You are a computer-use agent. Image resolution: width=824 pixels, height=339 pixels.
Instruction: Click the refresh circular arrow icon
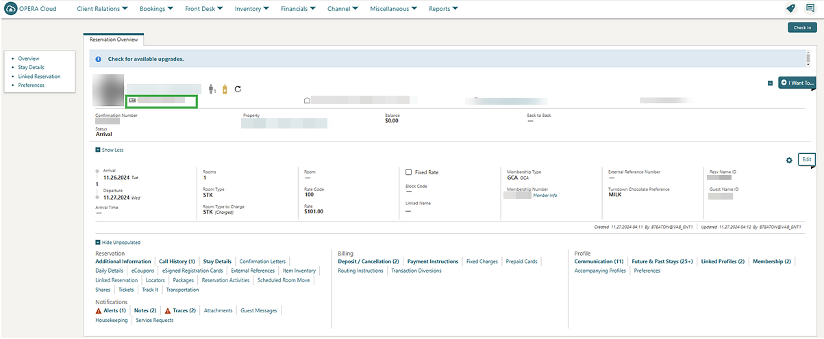pyautogui.click(x=238, y=89)
